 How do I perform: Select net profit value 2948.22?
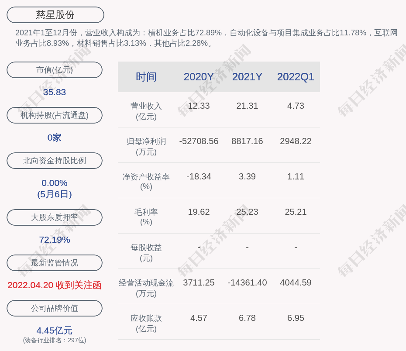click(296, 141)
